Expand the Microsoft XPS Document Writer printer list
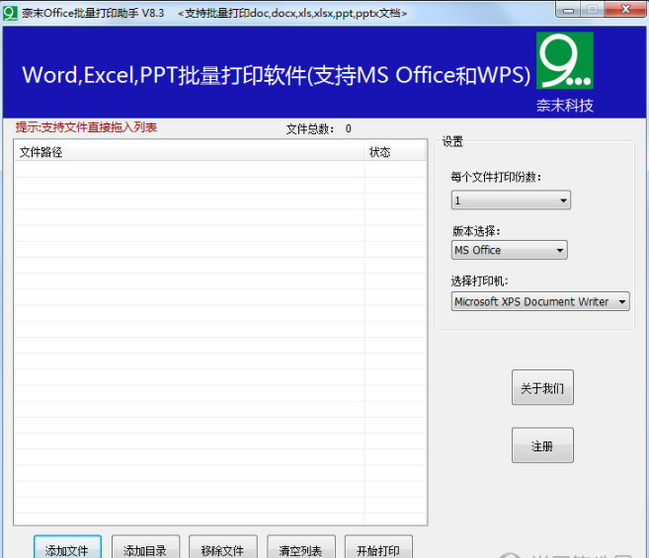The height and width of the screenshot is (558, 649). point(540,301)
